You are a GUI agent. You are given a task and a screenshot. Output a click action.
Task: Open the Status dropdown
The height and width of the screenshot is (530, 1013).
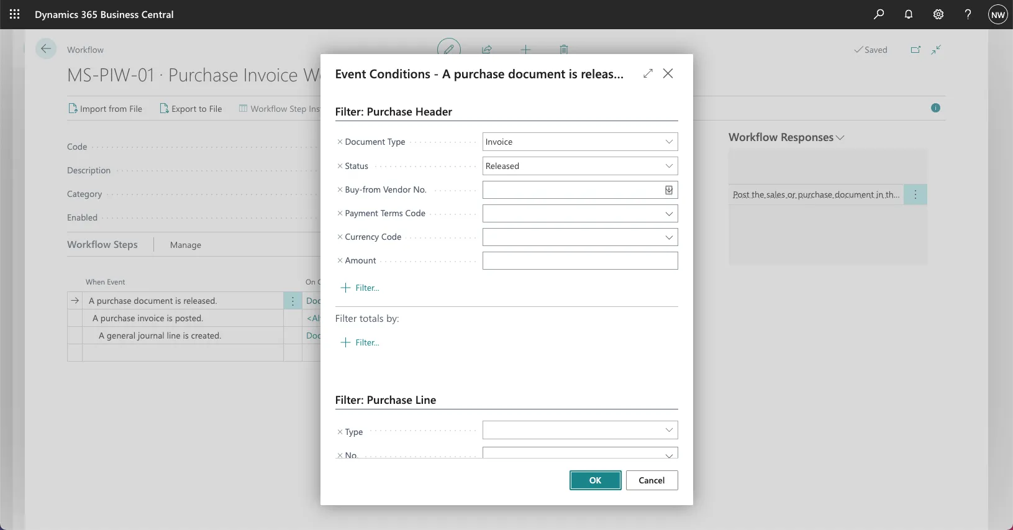point(669,166)
